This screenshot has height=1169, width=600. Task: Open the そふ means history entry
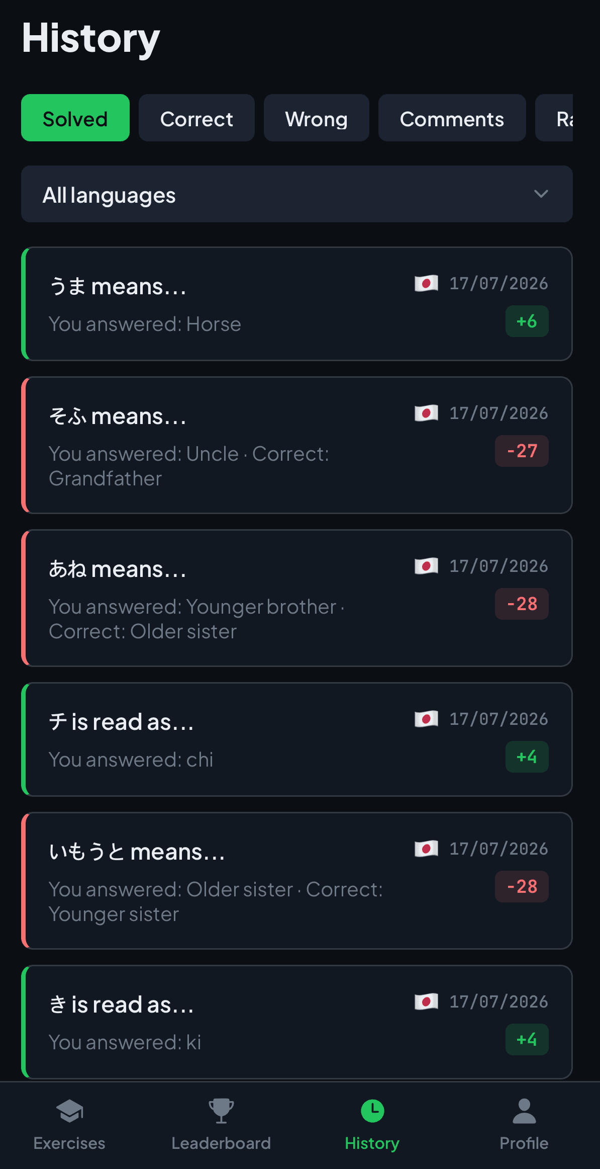tap(297, 445)
